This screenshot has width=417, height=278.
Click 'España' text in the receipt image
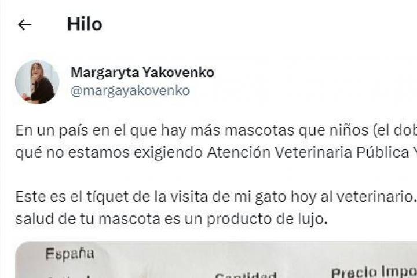click(x=69, y=254)
